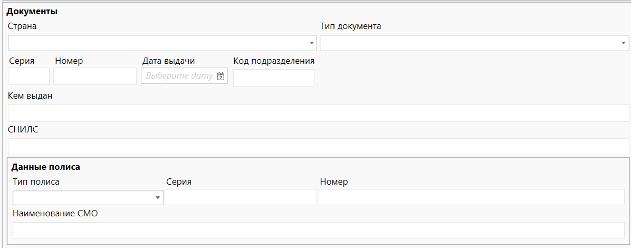Click the 'Данные полиса' group heading
This screenshot has width=631, height=248.
point(46,167)
